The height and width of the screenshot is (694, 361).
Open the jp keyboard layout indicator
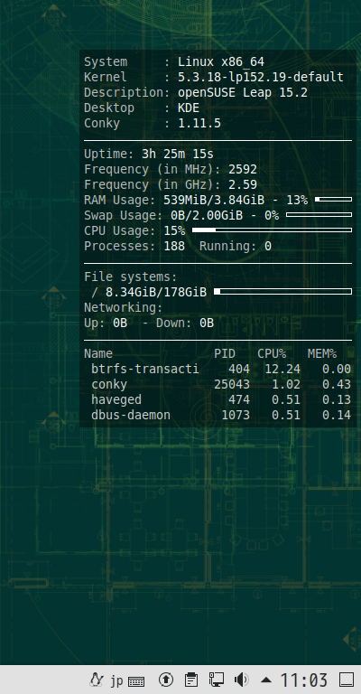tap(116, 680)
